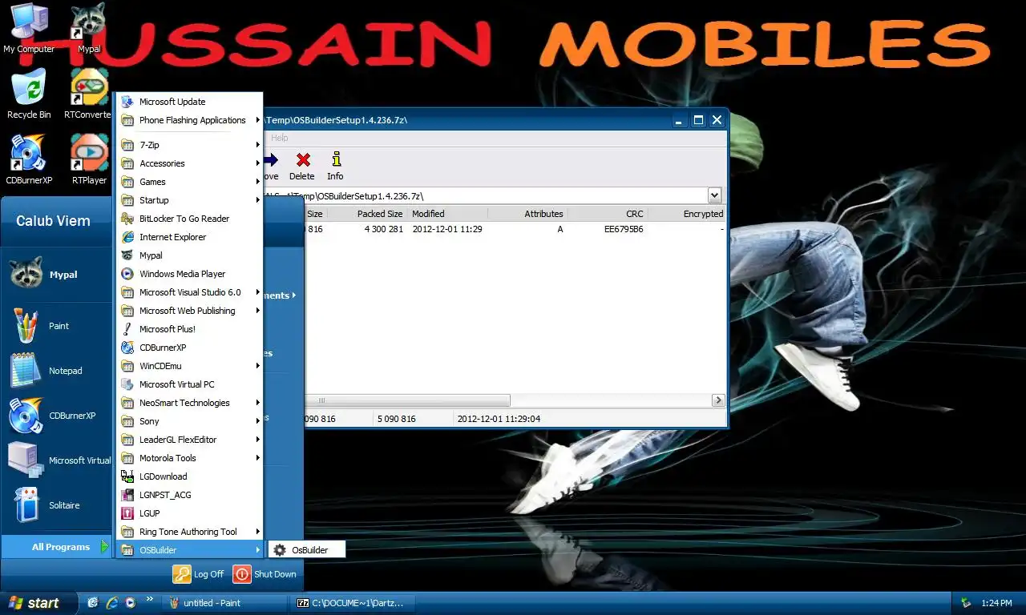Image resolution: width=1026 pixels, height=615 pixels.
Task: Open Internet Explorer in programs list
Action: pyautogui.click(x=190, y=237)
